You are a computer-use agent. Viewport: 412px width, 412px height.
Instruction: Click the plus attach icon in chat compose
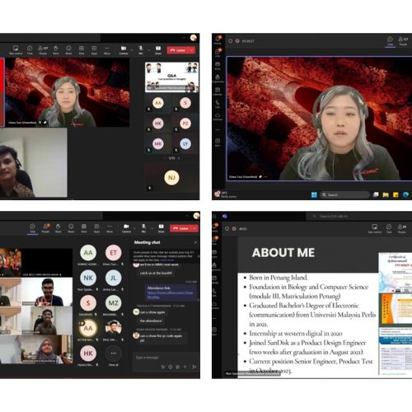click(x=185, y=367)
